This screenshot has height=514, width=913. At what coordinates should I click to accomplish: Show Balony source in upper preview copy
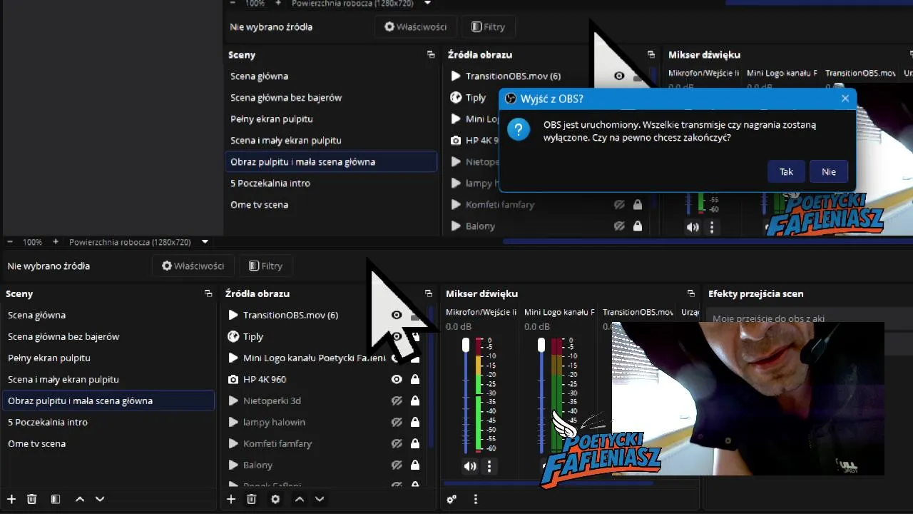pyautogui.click(x=619, y=226)
